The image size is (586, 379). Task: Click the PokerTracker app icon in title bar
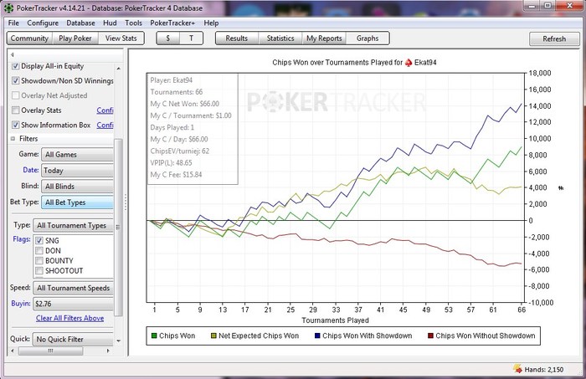(x=8, y=8)
